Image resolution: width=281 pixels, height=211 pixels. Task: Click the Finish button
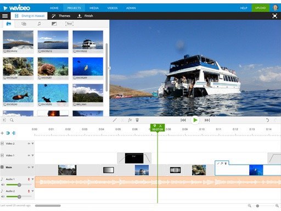pos(85,16)
